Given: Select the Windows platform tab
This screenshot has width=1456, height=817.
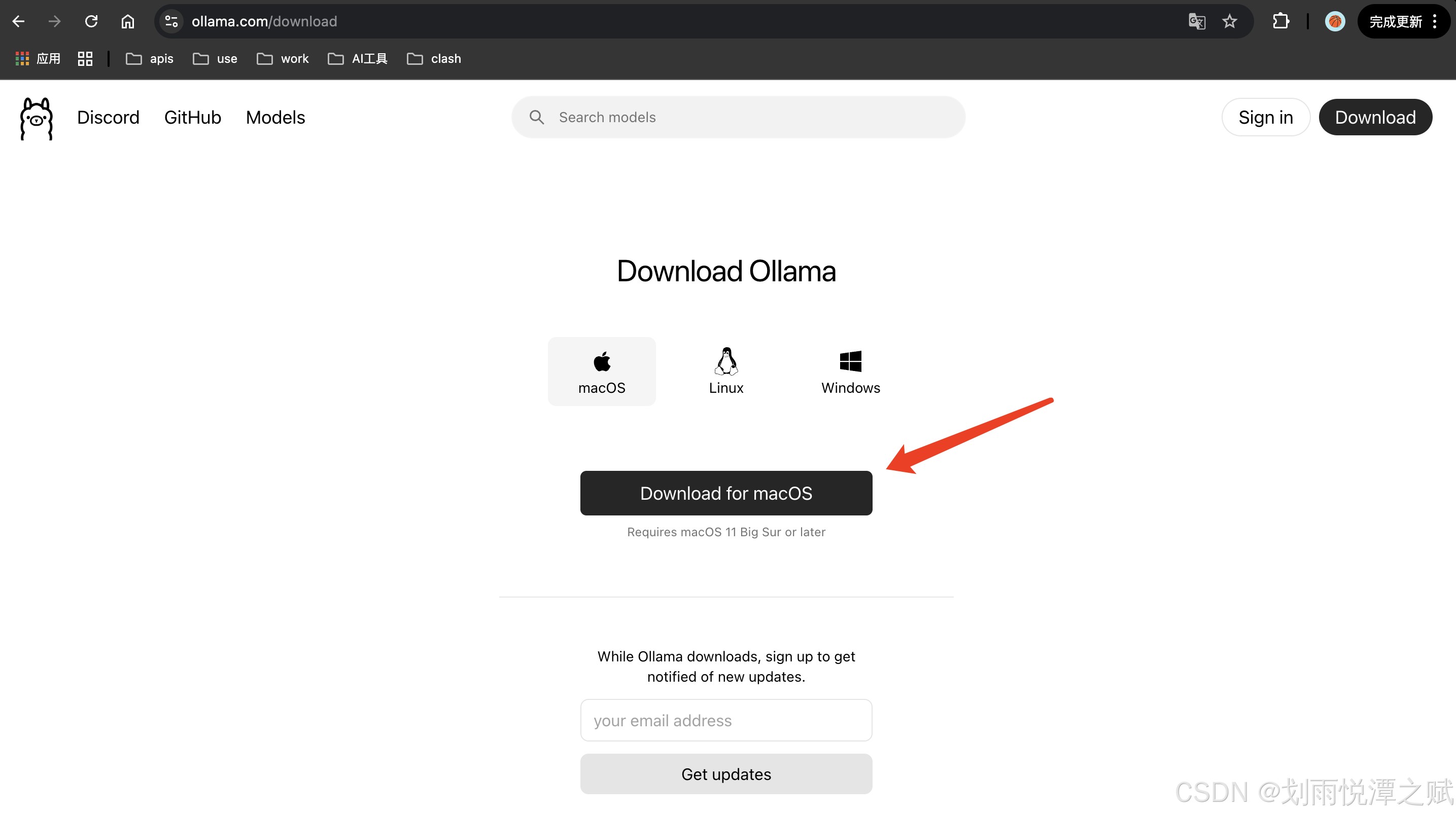Looking at the screenshot, I should 850,371.
